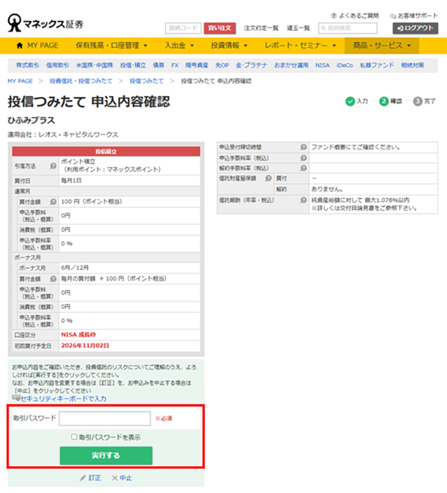This screenshot has height=493, width=447.
Task: Expand レポート・セミナー dropdown menu
Action: [300, 45]
